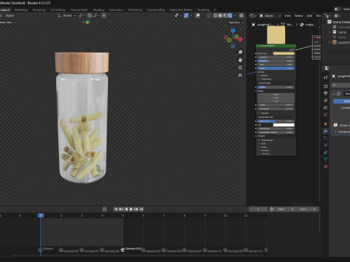This screenshot has height=262, width=350.
Task: Switch to Modeling workspace tab
Action: click(21, 10)
